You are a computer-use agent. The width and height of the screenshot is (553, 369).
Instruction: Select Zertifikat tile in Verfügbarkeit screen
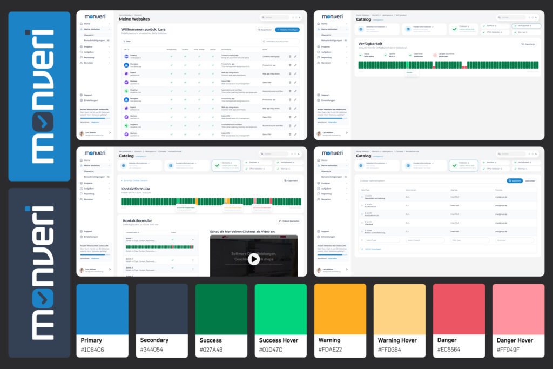tap(495, 26)
